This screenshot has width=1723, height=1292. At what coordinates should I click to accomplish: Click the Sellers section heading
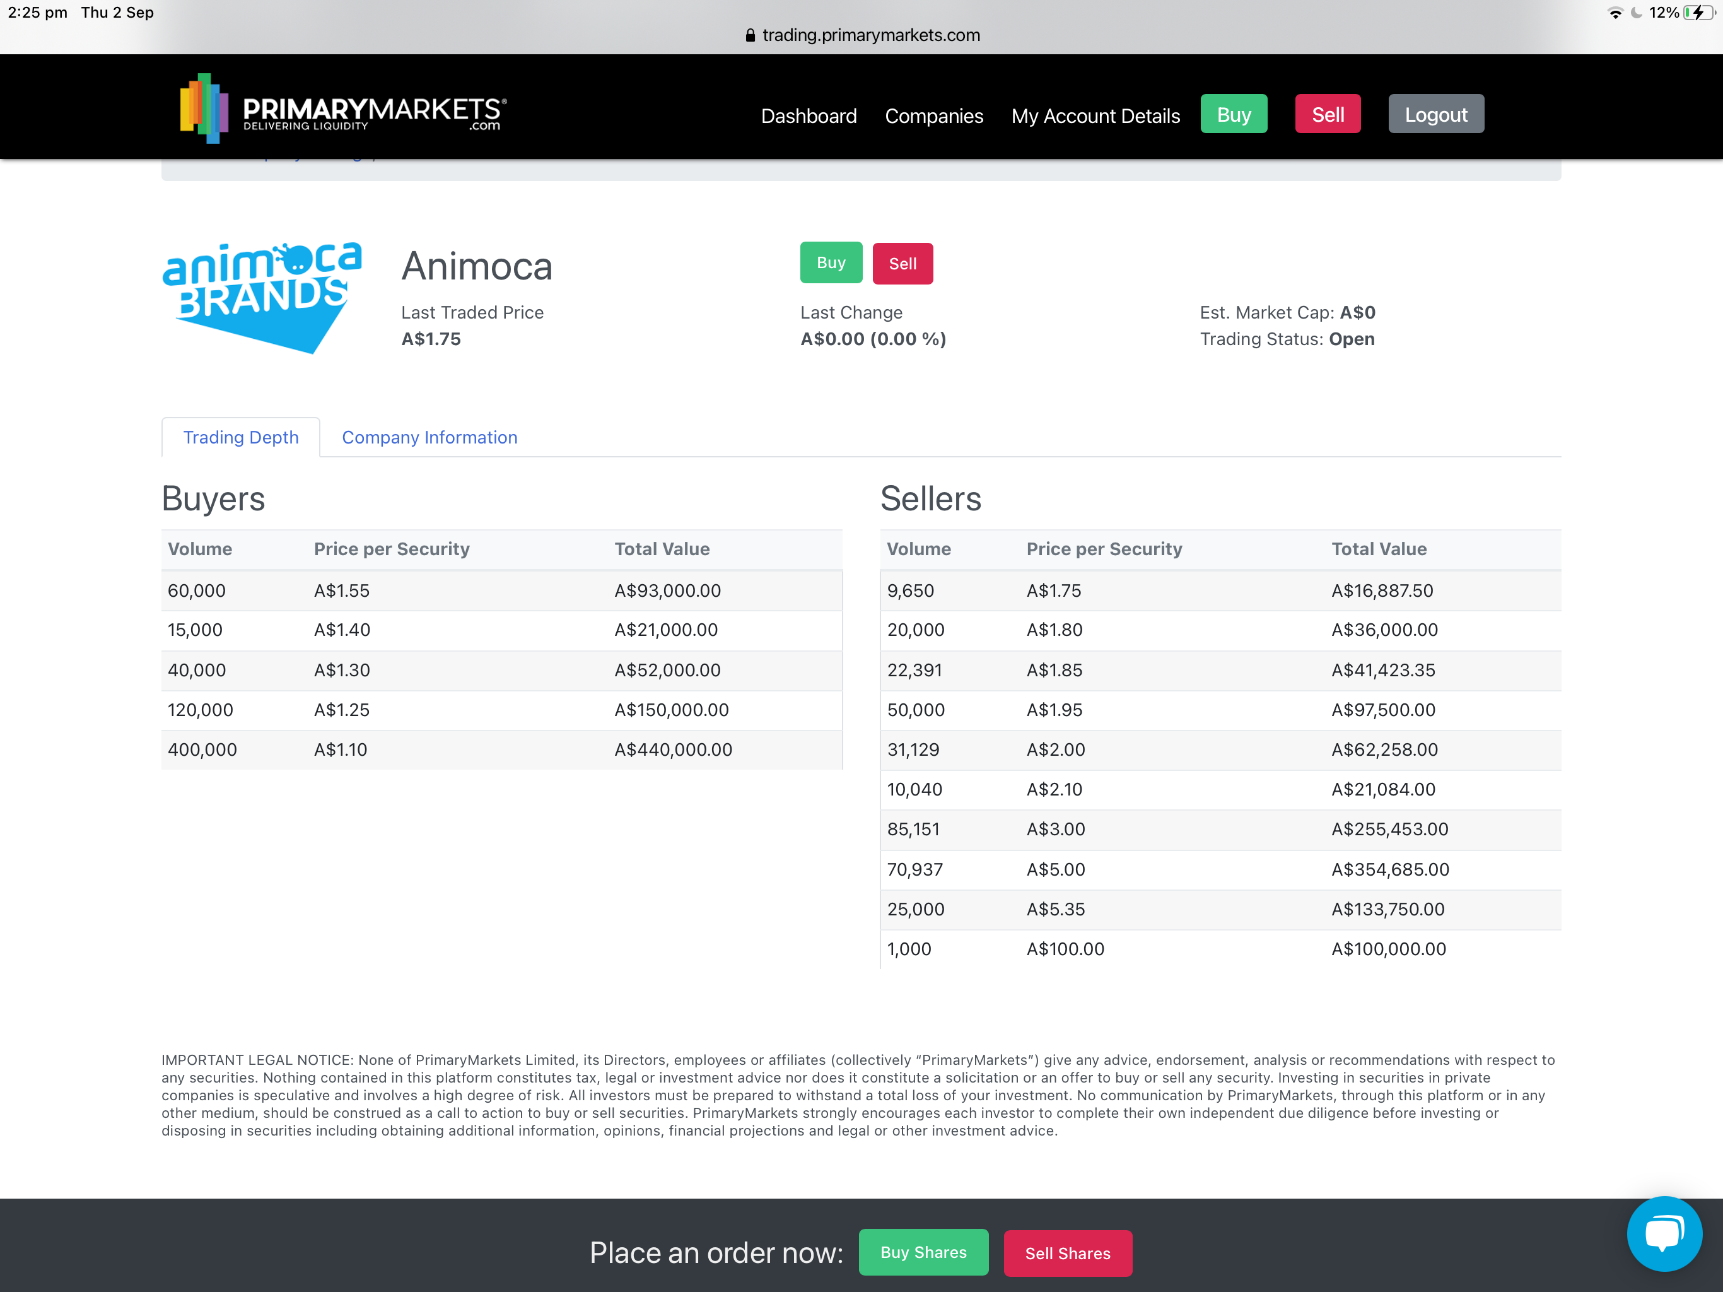(x=930, y=499)
